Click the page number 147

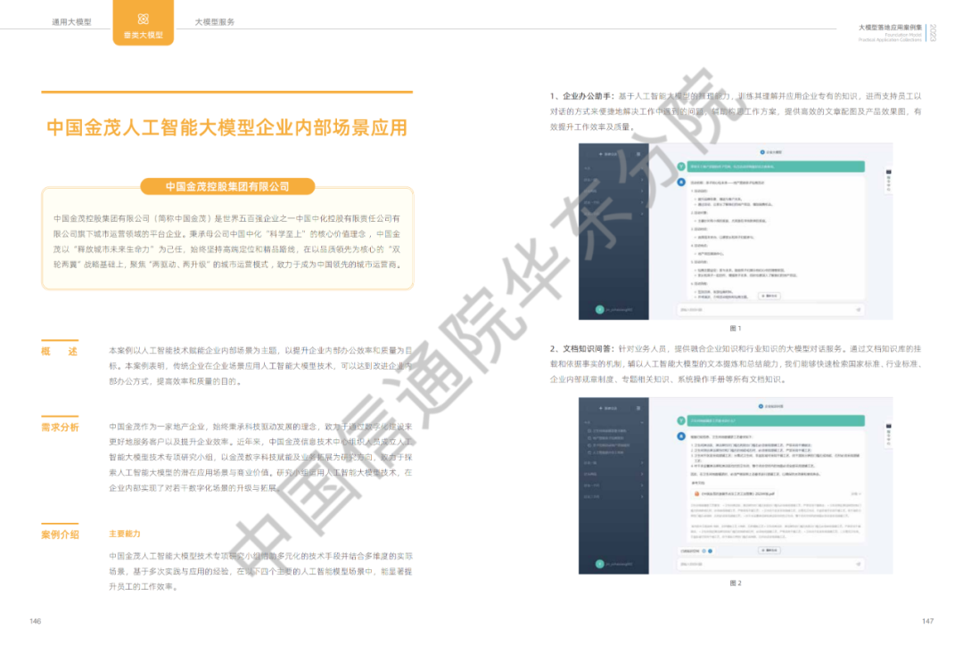(x=927, y=622)
